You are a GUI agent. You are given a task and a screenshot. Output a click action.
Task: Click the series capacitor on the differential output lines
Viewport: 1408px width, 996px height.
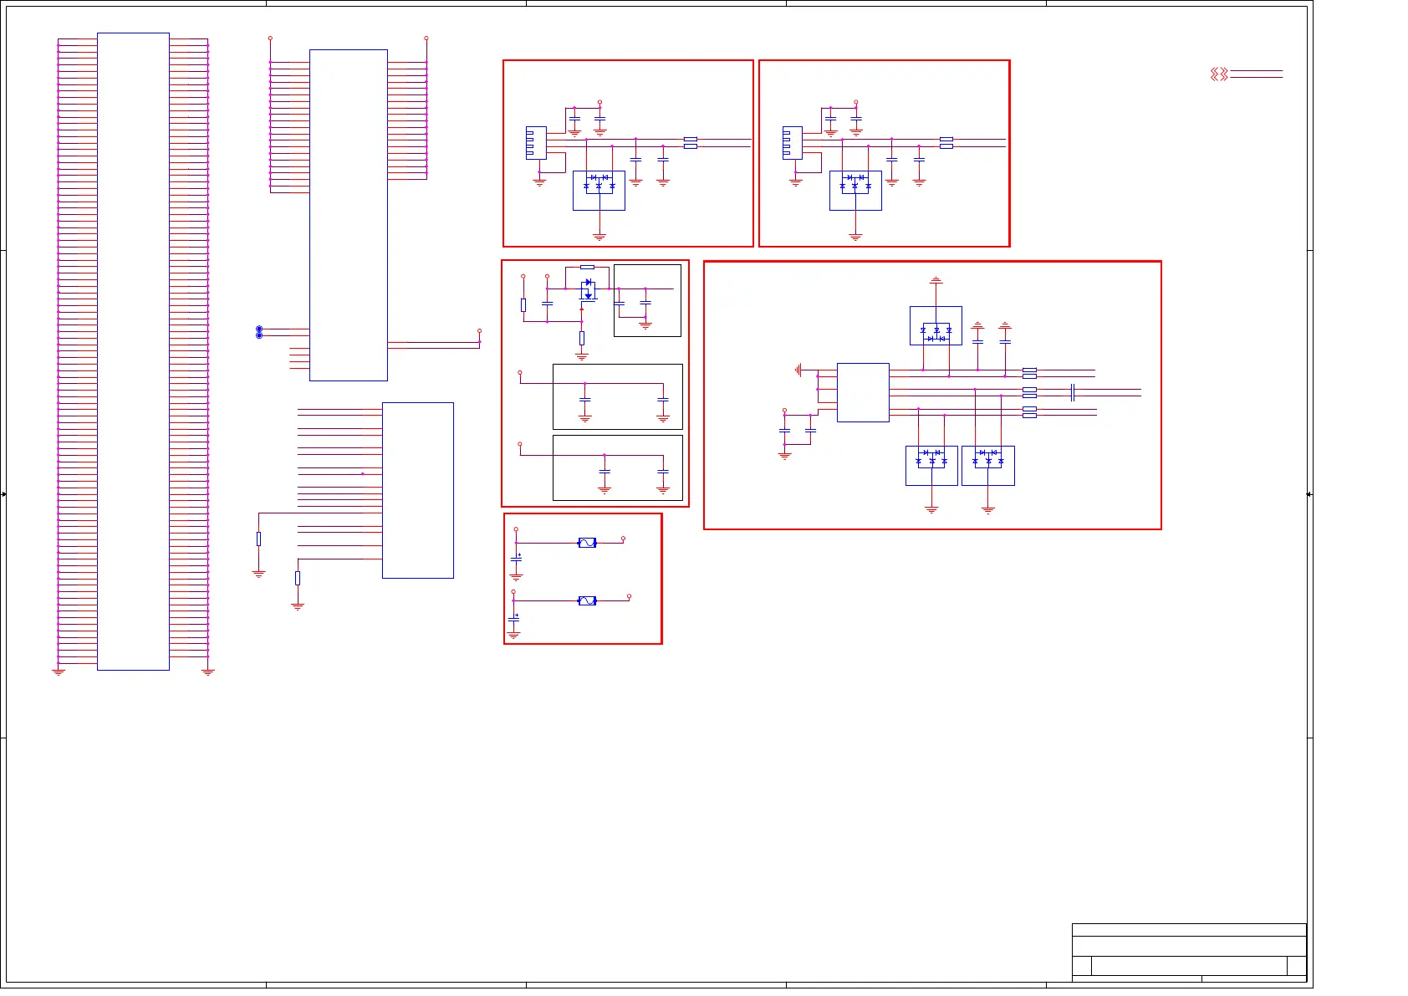click(1072, 392)
